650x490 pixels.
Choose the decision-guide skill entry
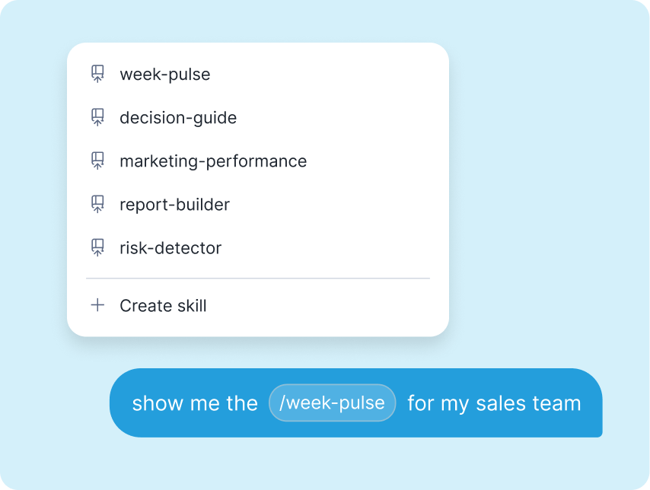[178, 118]
